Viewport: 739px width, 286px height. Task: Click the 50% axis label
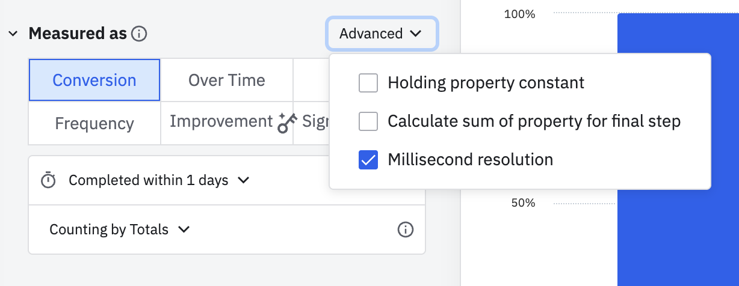click(522, 203)
